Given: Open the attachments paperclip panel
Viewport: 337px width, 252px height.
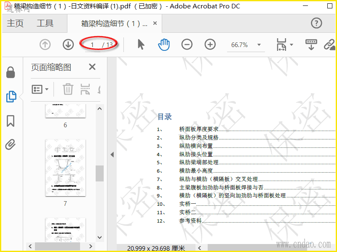Looking at the screenshot, I should [11, 144].
